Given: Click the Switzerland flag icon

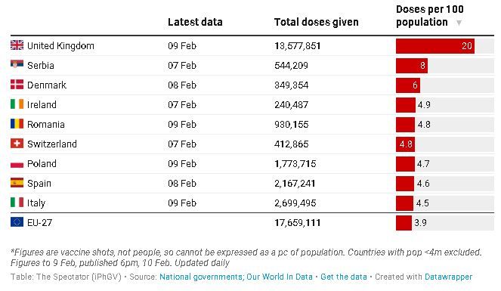Looking at the screenshot, I should click(17, 144).
